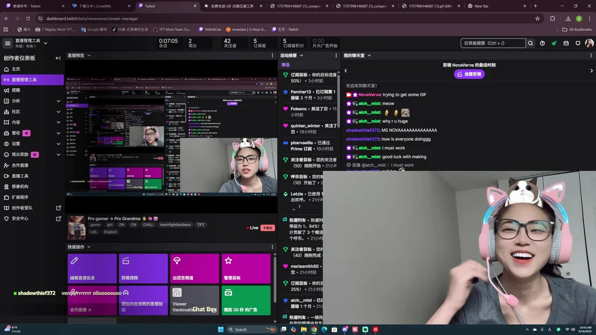Open the inbox notifications icon
Viewport: 596px width, 335px height.
click(566, 43)
